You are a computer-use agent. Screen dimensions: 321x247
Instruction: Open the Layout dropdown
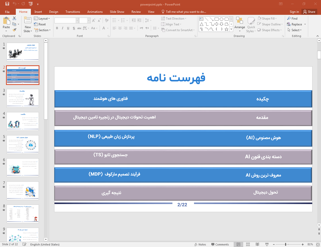pos(42,19)
